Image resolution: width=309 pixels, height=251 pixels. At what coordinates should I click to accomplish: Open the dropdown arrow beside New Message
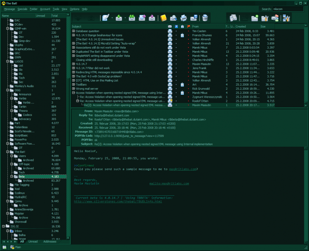(x=112, y=18)
